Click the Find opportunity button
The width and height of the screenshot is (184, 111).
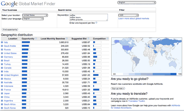[10, 29]
